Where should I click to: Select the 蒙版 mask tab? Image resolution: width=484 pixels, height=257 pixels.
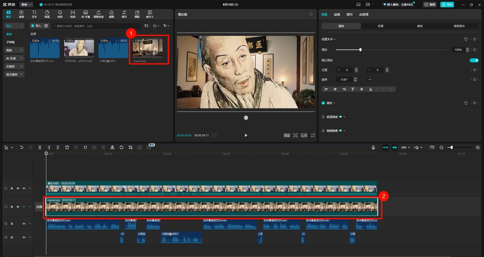tap(420, 26)
